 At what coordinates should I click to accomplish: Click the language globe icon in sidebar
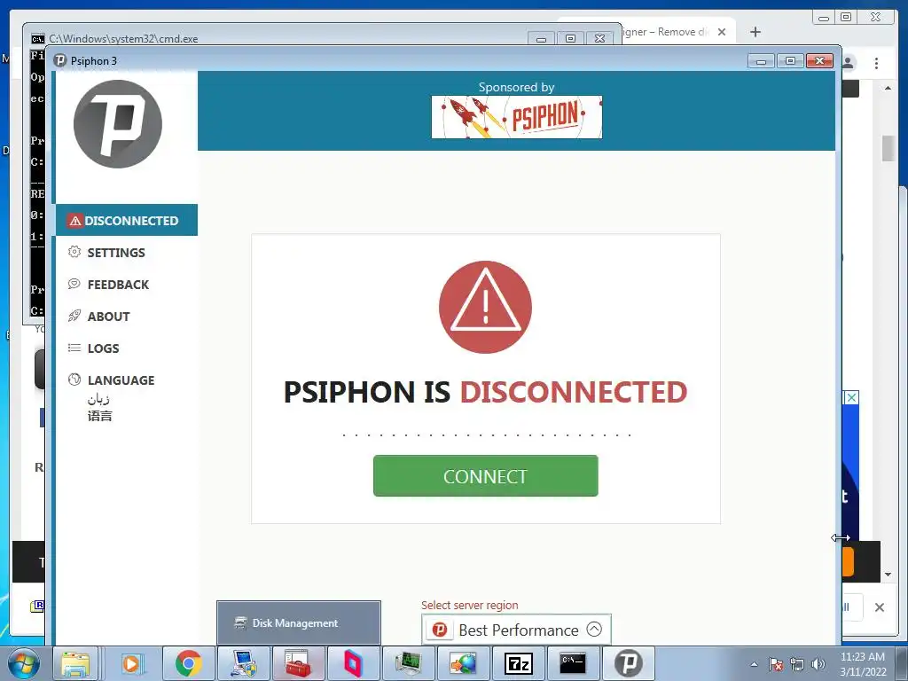pyautogui.click(x=74, y=380)
